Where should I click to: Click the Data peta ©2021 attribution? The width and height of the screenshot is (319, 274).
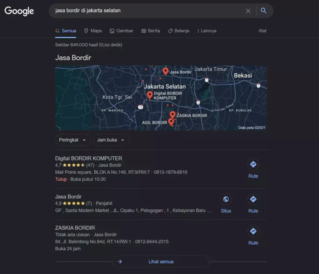click(252, 128)
